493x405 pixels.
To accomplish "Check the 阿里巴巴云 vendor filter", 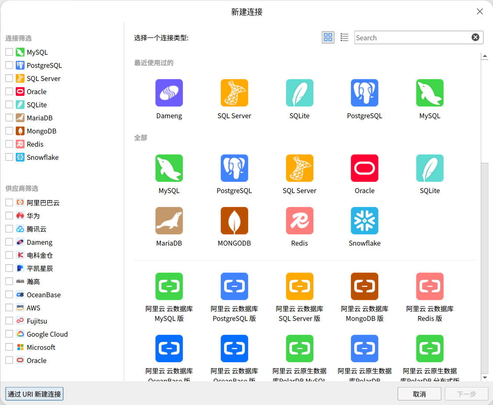I will (x=9, y=202).
